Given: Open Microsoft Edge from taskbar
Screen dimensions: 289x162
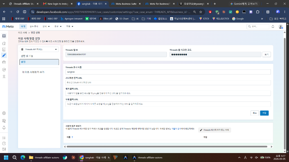Looking at the screenshot, I should click(23, 157).
